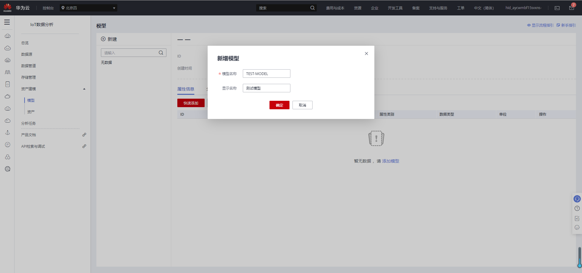Confirm with the 确定 button

pyautogui.click(x=279, y=105)
